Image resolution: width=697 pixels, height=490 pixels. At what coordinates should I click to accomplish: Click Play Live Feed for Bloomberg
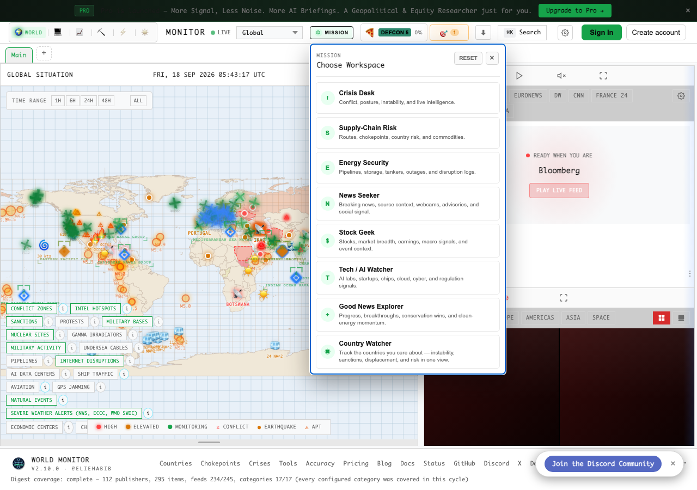[559, 191]
